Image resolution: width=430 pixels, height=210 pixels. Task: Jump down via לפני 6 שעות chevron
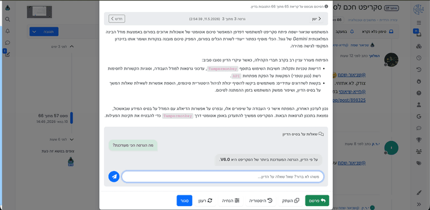point(72,139)
